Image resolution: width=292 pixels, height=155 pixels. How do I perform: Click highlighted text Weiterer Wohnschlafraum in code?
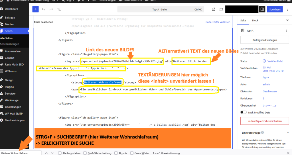click(103, 82)
